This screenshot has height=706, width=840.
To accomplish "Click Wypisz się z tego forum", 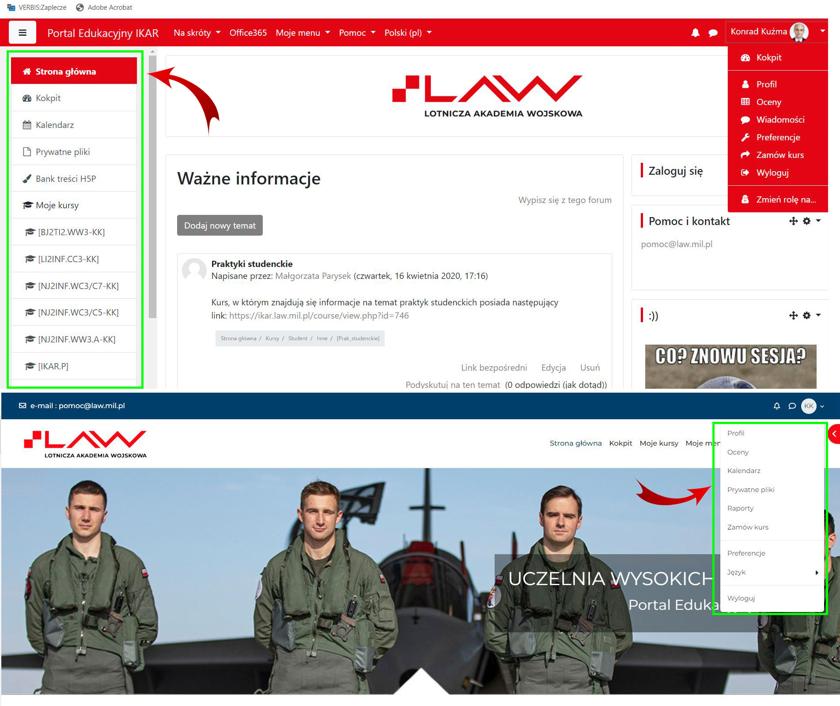I will (x=565, y=200).
